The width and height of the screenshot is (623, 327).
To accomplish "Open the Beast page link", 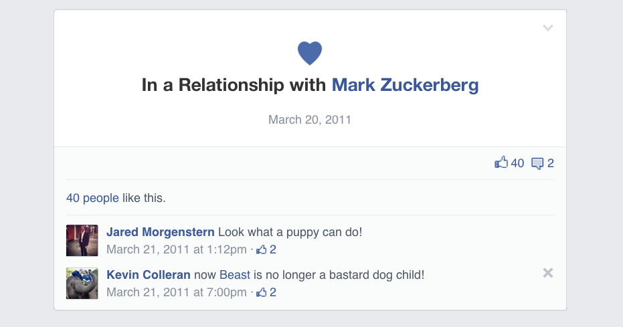I will pyautogui.click(x=235, y=275).
